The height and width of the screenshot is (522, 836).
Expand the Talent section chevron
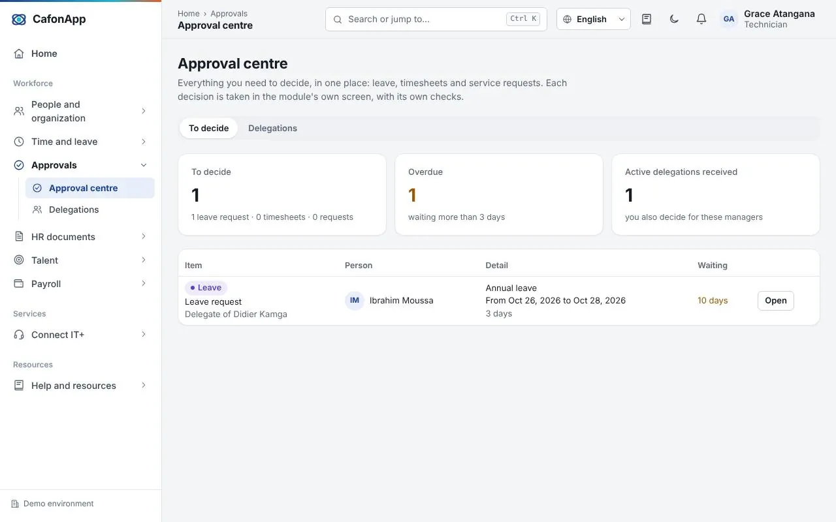coord(144,260)
